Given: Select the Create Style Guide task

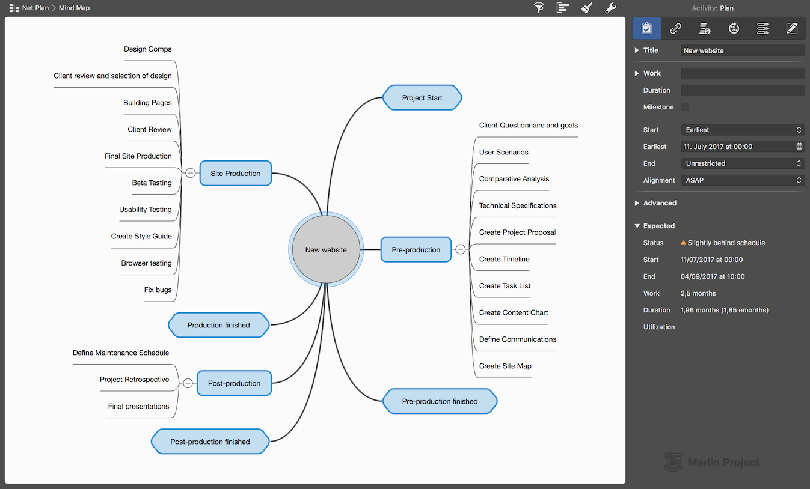Looking at the screenshot, I should pos(141,236).
